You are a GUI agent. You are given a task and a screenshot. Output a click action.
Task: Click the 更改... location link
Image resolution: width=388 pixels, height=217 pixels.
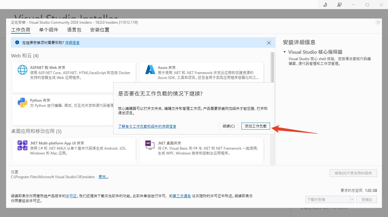pos(103,177)
